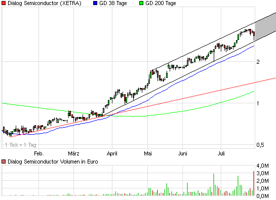The image size is (276, 200).
Task: Click the 'Juli' axis label
Action: 221,153
